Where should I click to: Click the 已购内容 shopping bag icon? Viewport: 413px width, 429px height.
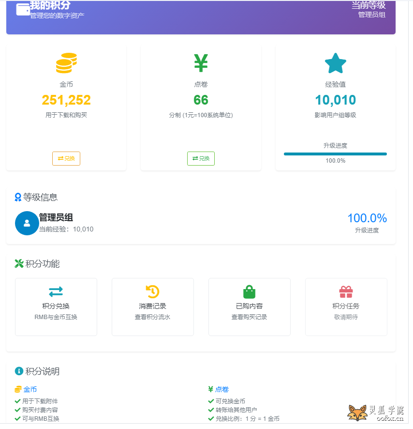click(249, 291)
